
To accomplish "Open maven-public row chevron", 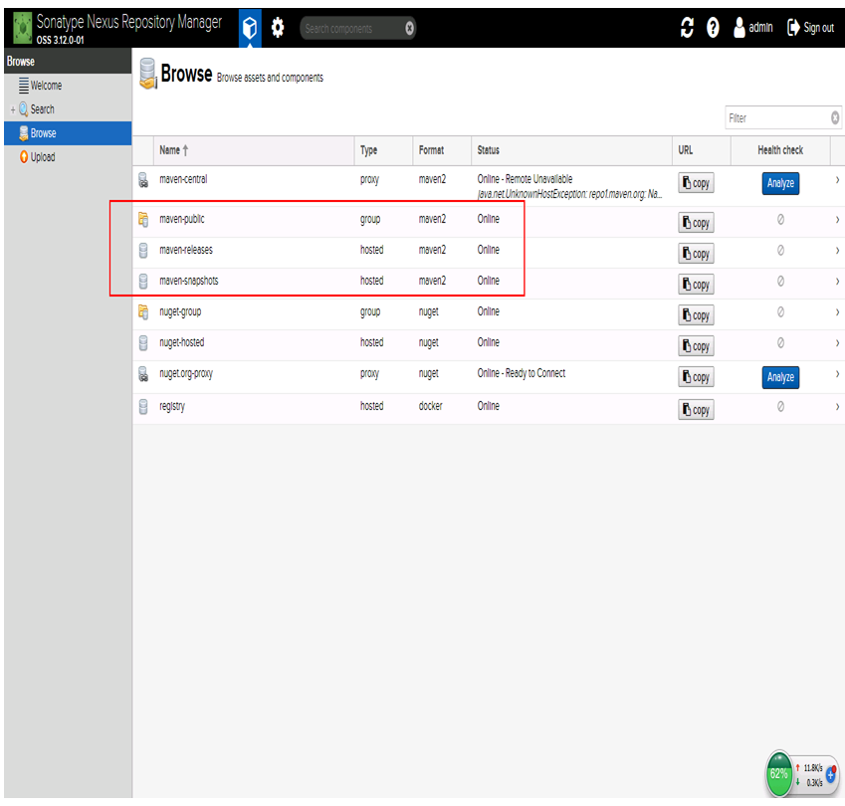I will click(837, 219).
